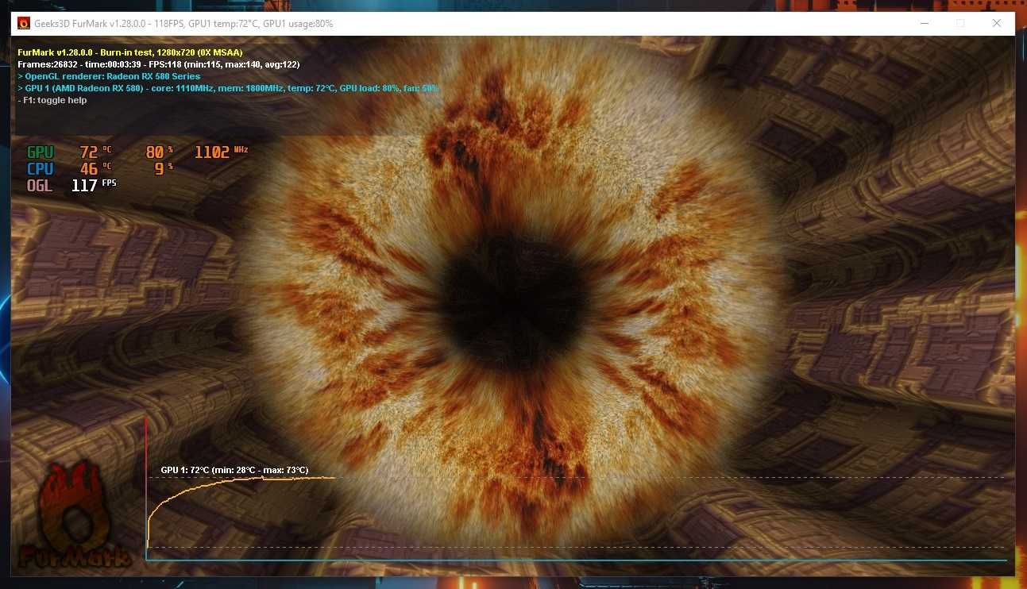Click the FurMark app icon in title bar
Image resolution: width=1027 pixels, height=589 pixels.
pyautogui.click(x=24, y=24)
